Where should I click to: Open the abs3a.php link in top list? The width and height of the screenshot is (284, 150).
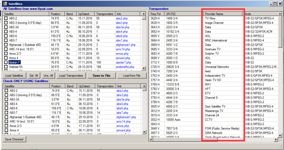click(x=123, y=27)
